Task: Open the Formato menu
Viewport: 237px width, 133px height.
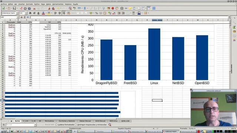Action: click(x=30, y=4)
